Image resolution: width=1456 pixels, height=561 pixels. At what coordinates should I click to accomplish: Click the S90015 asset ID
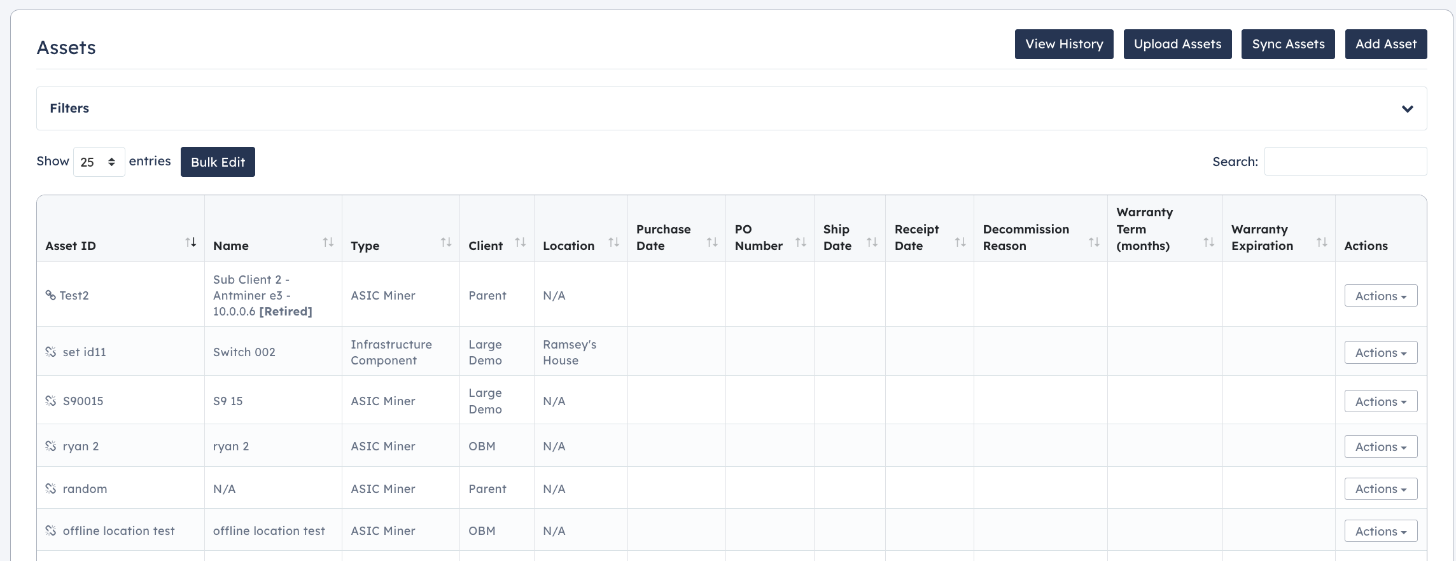pyautogui.click(x=83, y=401)
